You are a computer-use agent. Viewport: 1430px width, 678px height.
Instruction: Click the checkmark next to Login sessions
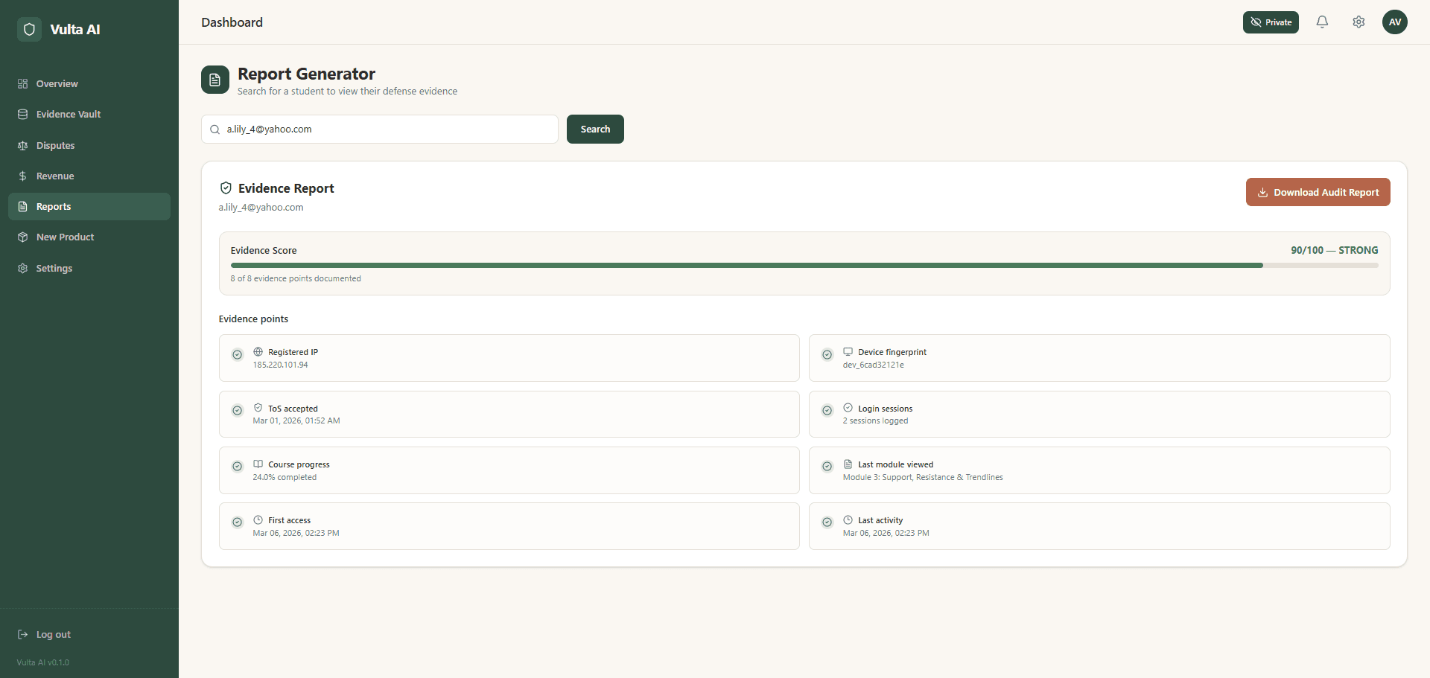(827, 411)
